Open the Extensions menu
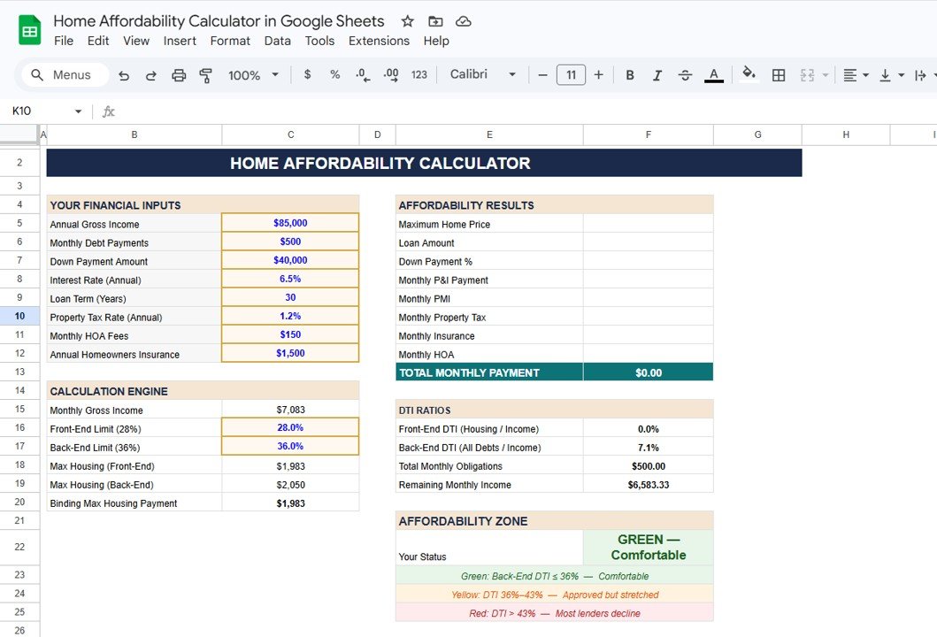This screenshot has width=937, height=637. [379, 41]
